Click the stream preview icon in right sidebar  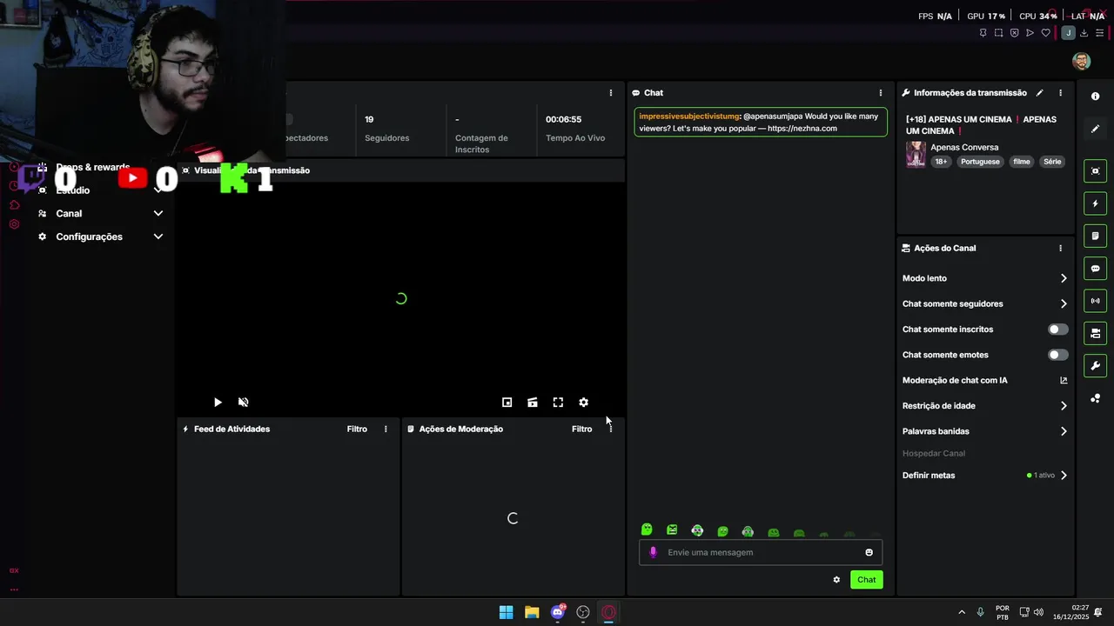coord(1096,171)
